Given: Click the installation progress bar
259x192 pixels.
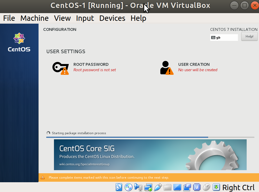Looking at the screenshot, I should click(x=150, y=137).
